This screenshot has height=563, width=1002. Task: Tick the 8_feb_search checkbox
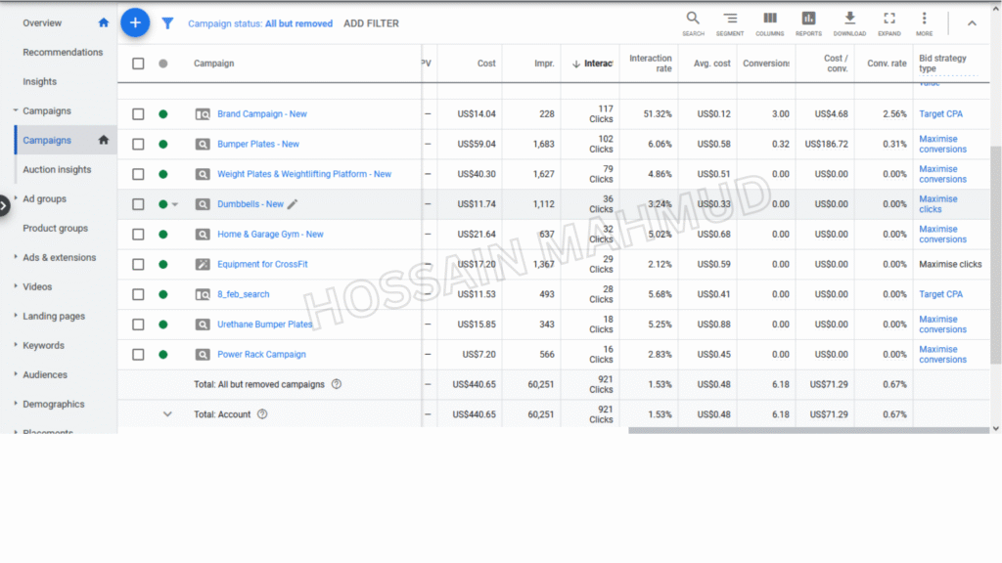(138, 294)
